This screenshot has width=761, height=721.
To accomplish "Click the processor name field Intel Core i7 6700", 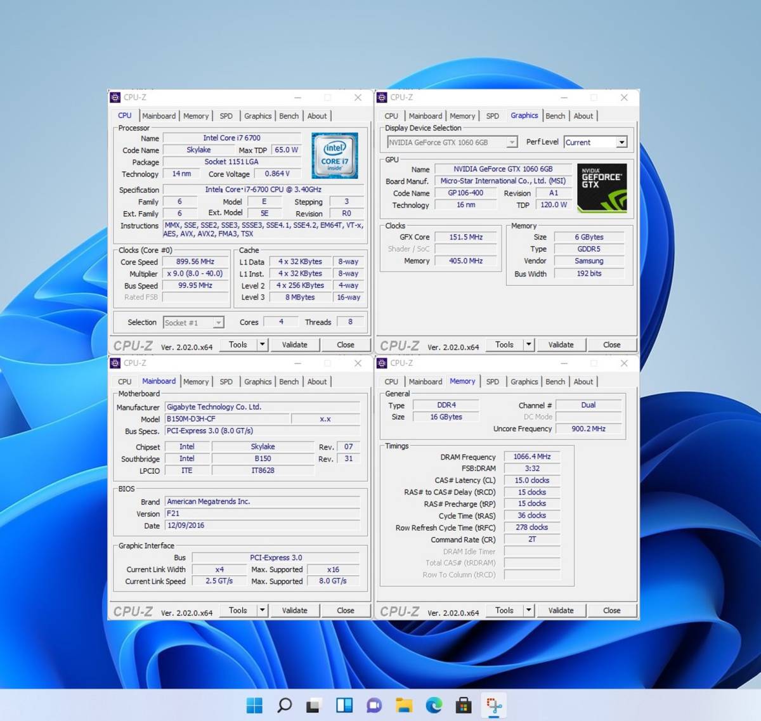I will pos(231,138).
